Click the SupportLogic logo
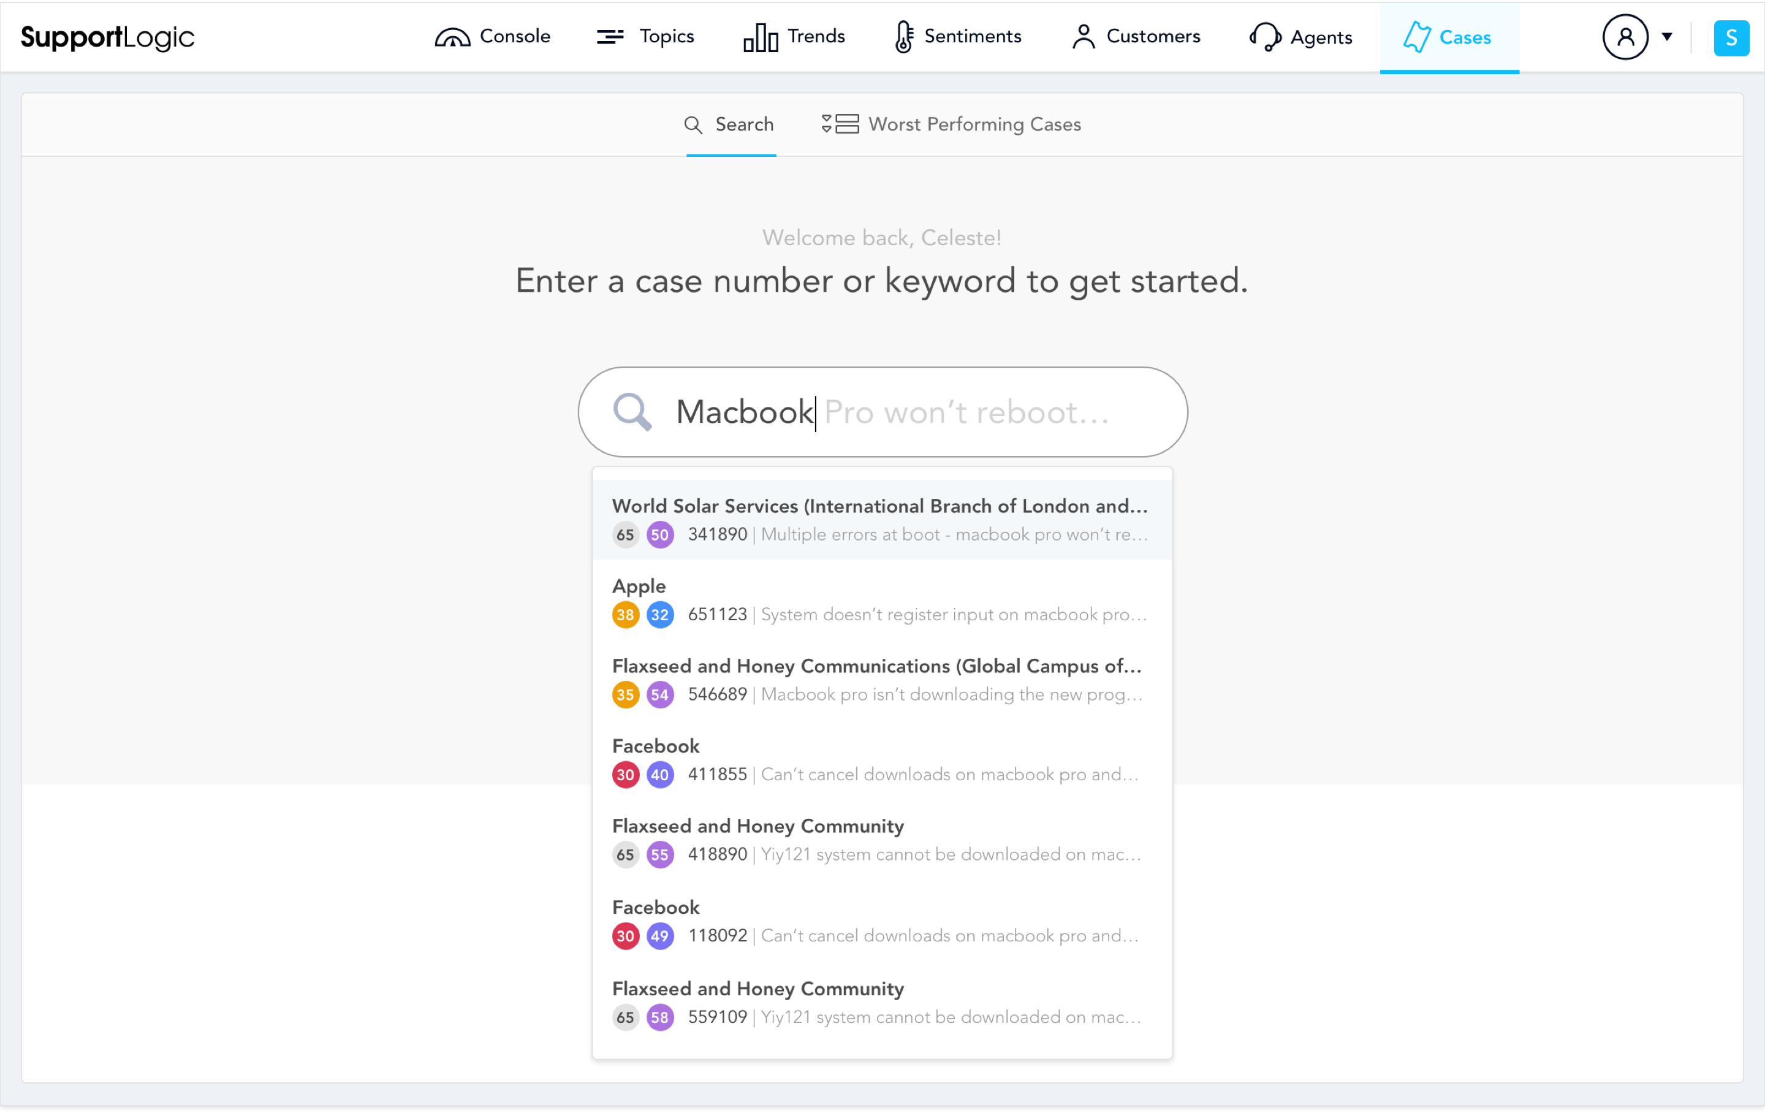This screenshot has height=1113, width=1765. pos(107,37)
